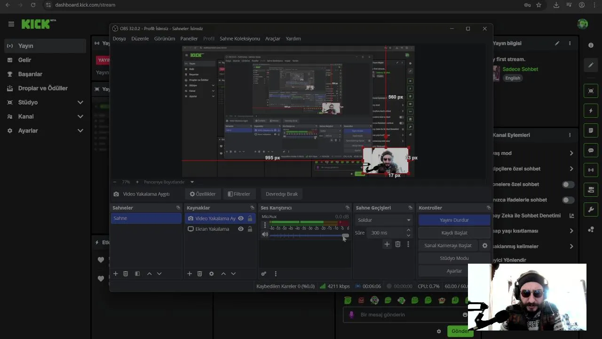Viewport: 602px width, 339px height.
Task: Click the chat bubble icon in Kick's toolbar
Action: pos(591,150)
